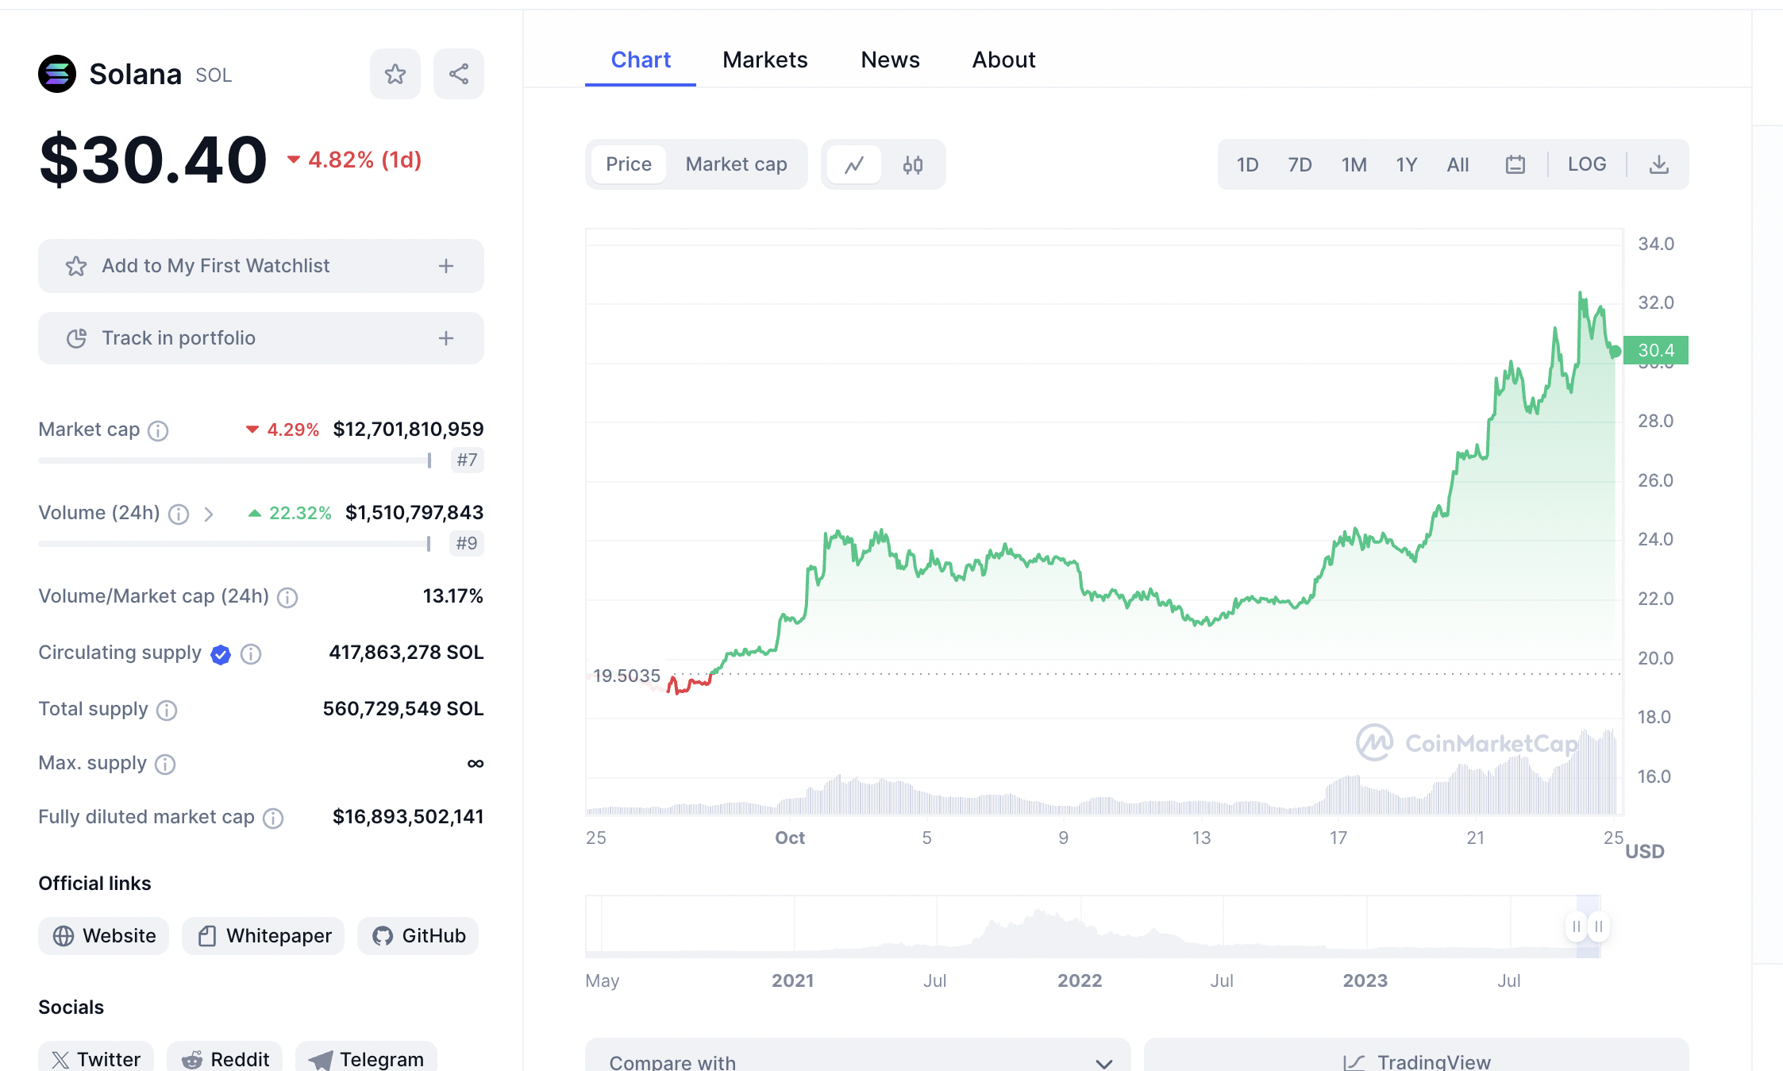Screen dimensions: 1783x1071
Task: Select the Market cap chart mode
Action: coord(736,164)
